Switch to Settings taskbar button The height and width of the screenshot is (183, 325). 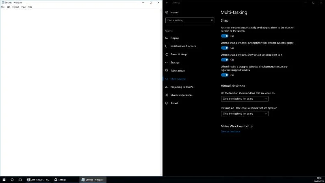65,180
